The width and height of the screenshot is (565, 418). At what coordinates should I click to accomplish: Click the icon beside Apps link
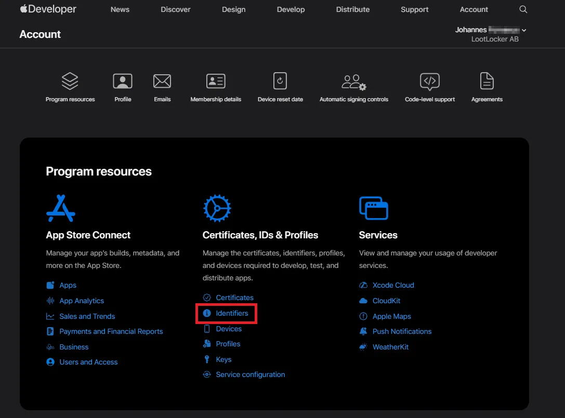coord(50,285)
